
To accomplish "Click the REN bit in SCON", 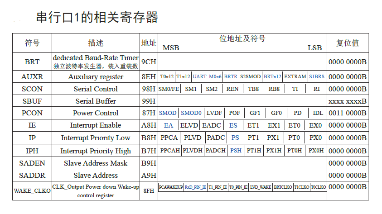I will click(x=232, y=89).
